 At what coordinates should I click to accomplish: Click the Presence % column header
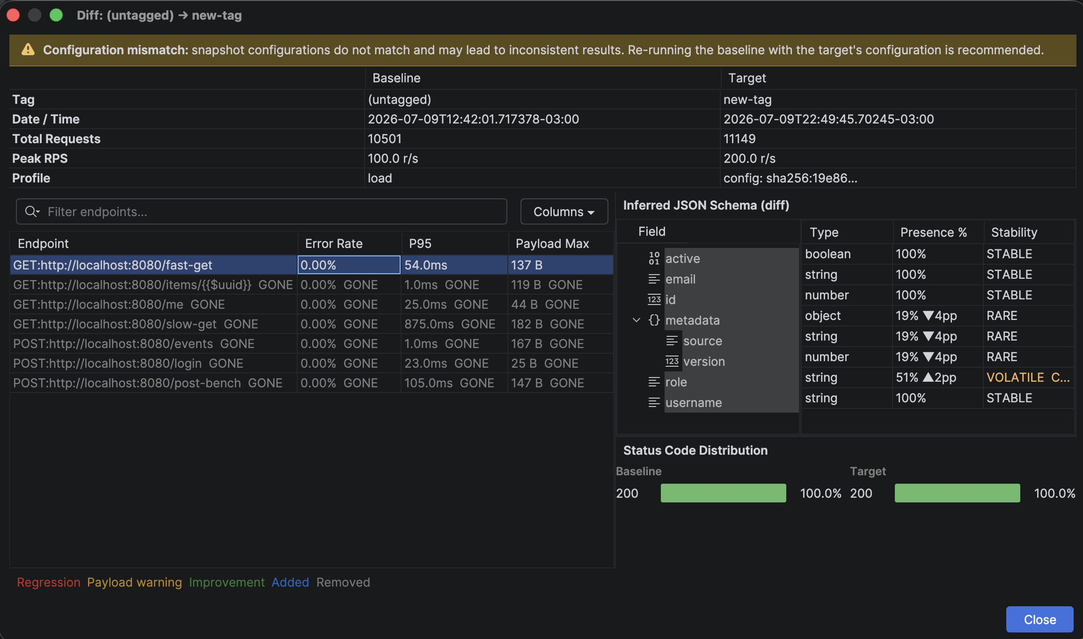point(938,232)
